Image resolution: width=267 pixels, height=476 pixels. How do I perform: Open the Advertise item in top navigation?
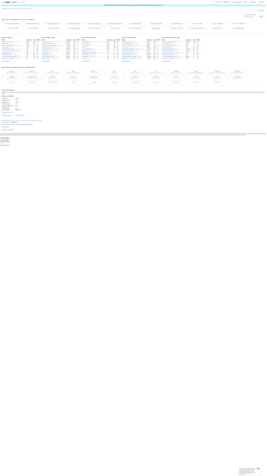click(x=261, y=2)
